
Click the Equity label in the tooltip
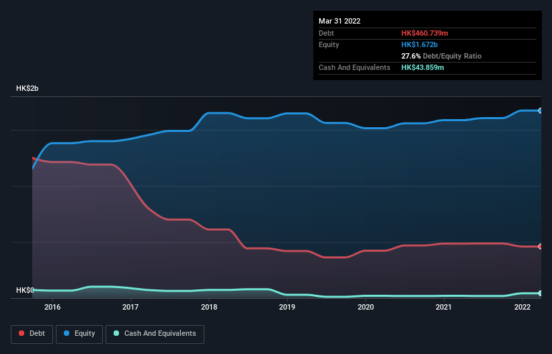point(329,44)
